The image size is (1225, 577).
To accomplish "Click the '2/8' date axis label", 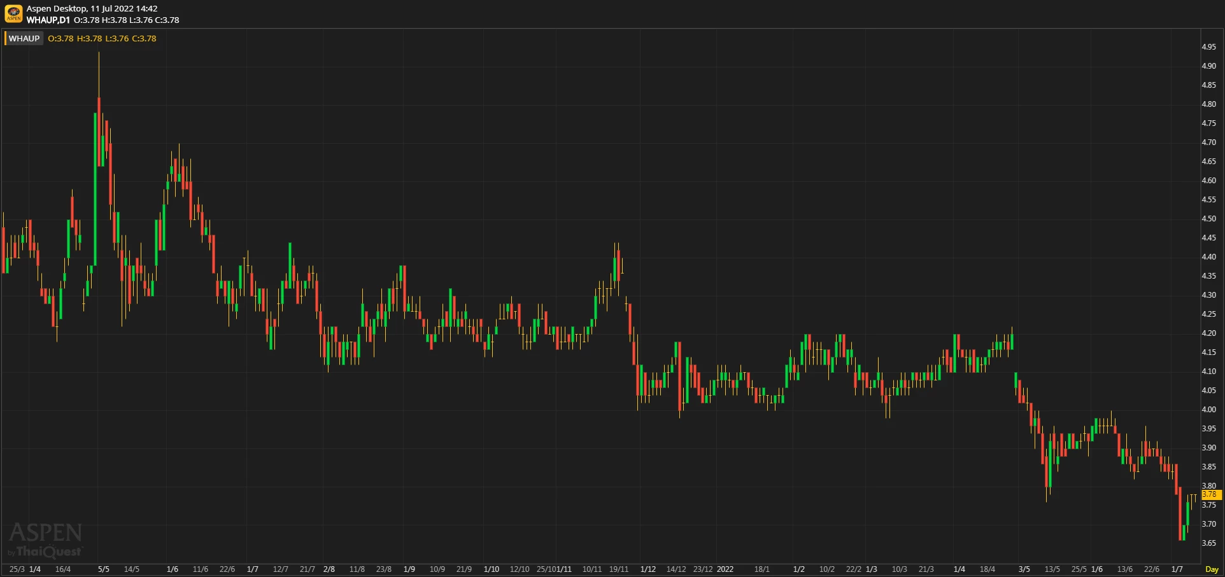I will tap(329, 569).
